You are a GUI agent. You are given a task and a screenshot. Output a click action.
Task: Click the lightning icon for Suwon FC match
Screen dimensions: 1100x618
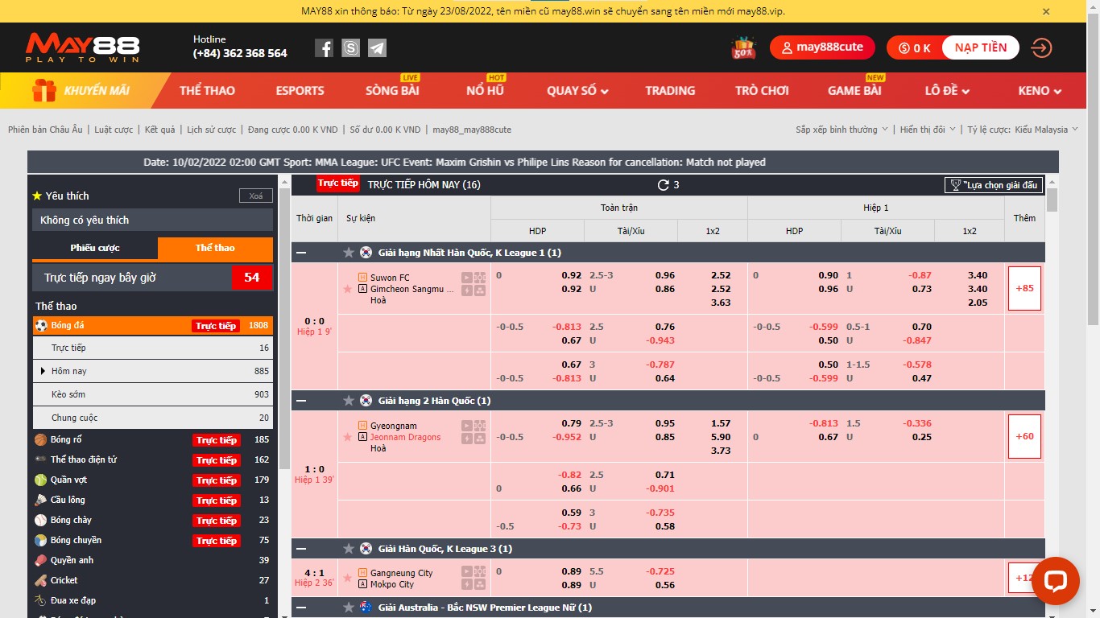(x=467, y=290)
